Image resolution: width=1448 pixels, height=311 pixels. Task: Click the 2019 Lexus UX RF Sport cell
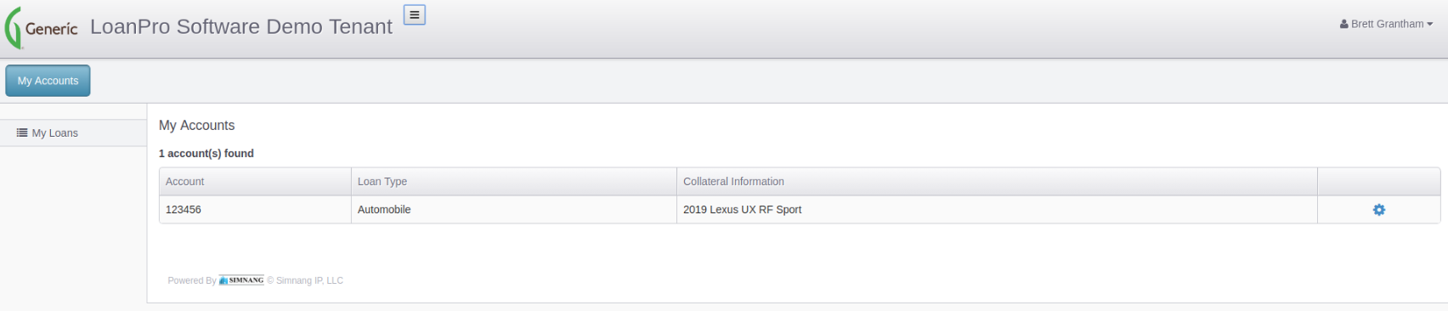pyautogui.click(x=997, y=210)
